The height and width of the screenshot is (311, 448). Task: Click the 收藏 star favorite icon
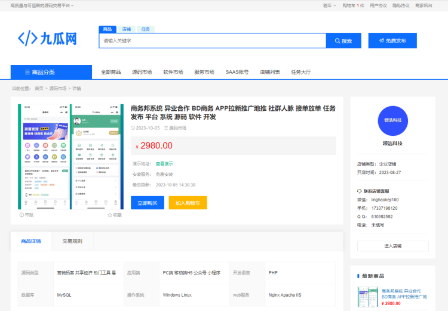coord(110,214)
